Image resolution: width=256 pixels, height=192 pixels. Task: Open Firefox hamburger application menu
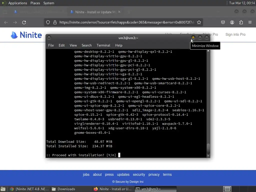250,22
